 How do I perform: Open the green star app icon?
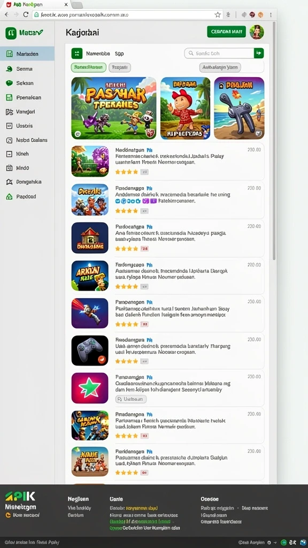tap(90, 388)
